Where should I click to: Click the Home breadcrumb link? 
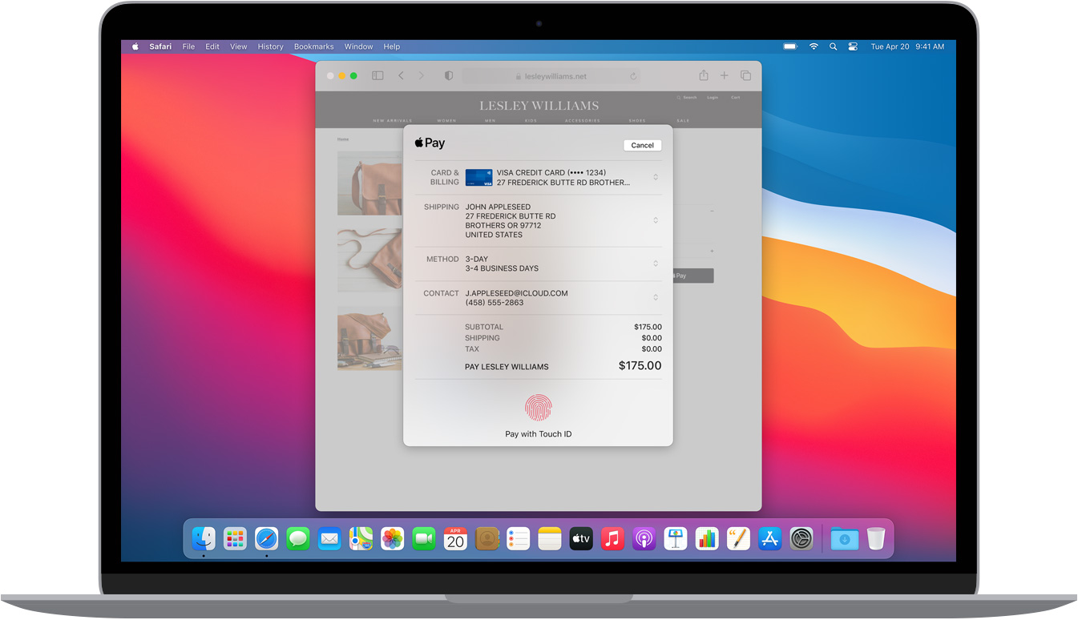pyautogui.click(x=343, y=139)
